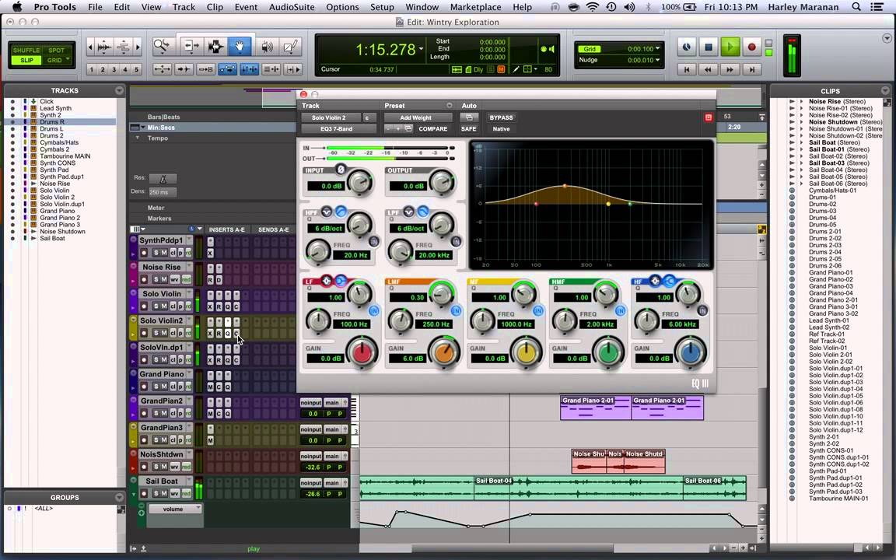Open the Track menu
The image size is (896, 560).
point(184,7)
